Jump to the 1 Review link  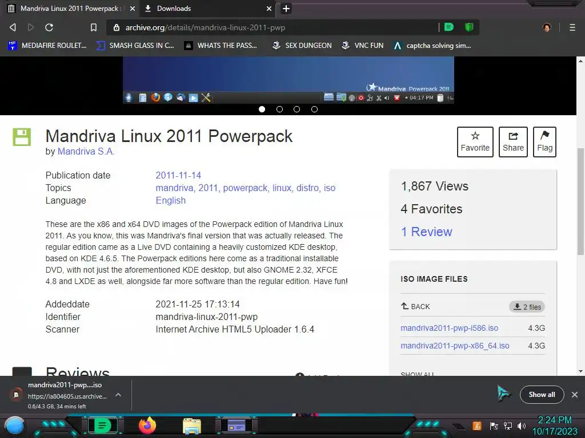click(426, 232)
